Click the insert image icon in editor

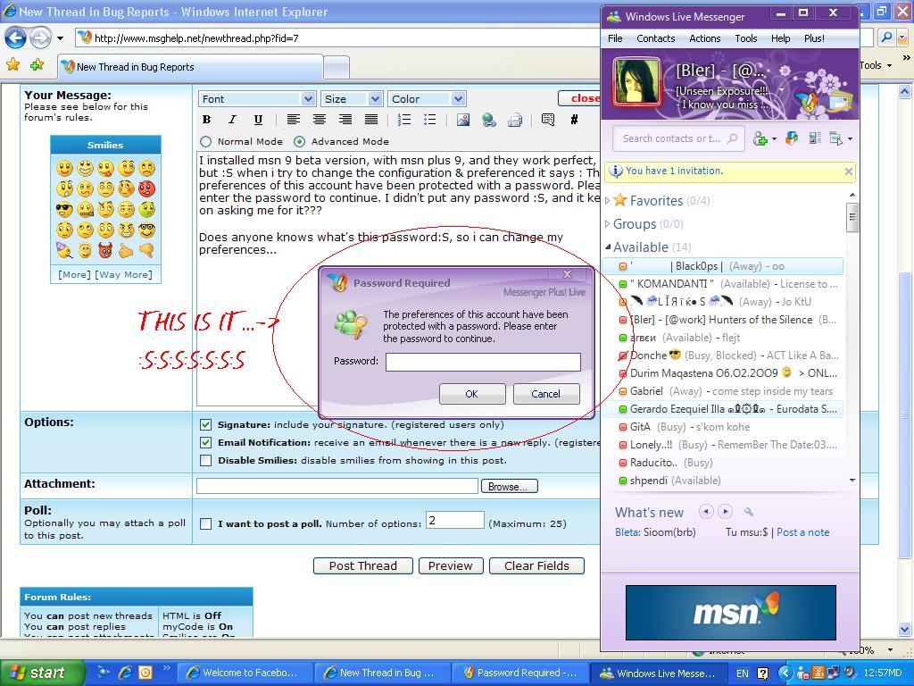click(x=462, y=120)
